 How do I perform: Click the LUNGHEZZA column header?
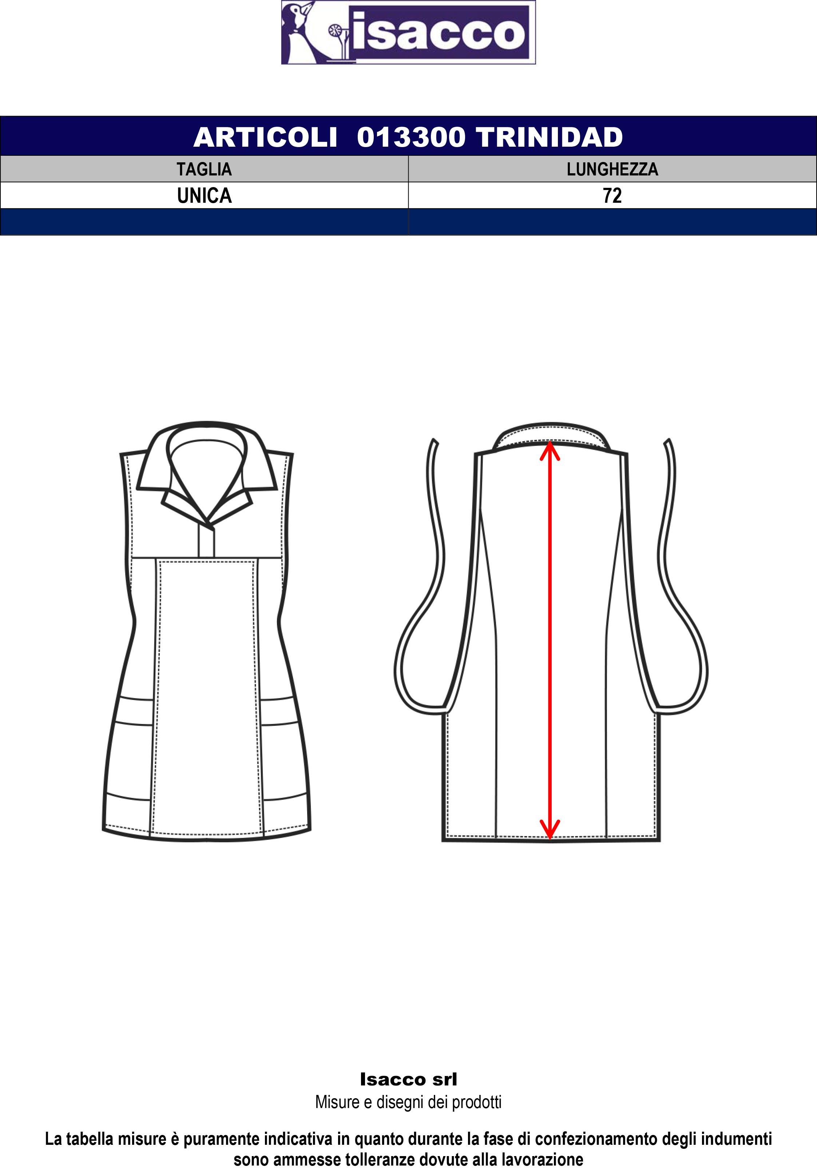612,169
